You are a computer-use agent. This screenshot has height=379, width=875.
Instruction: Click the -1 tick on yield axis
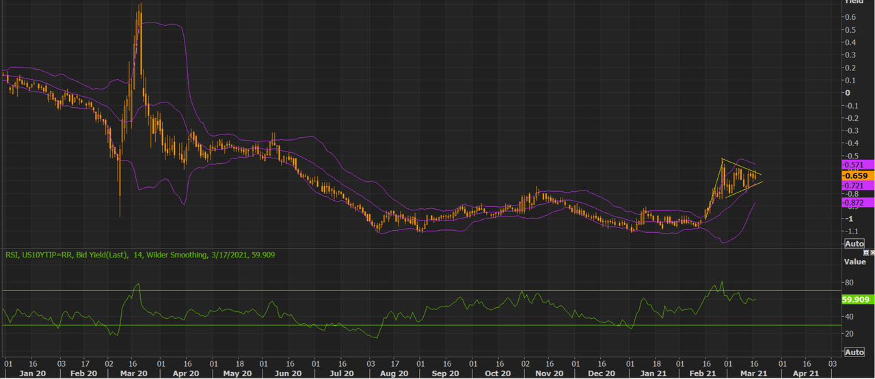(848, 219)
